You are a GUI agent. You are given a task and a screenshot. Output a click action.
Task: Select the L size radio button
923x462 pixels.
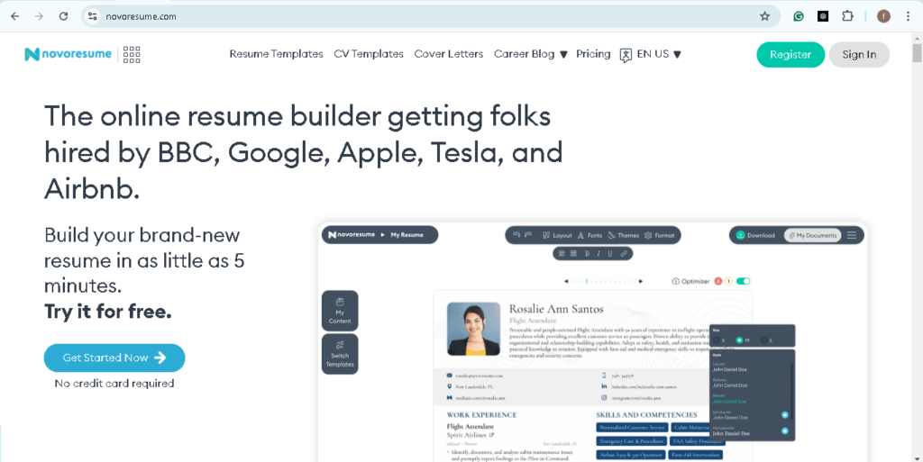tap(764, 340)
